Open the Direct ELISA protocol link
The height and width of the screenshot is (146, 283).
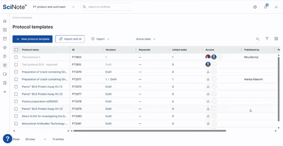pyautogui.click(x=44, y=116)
